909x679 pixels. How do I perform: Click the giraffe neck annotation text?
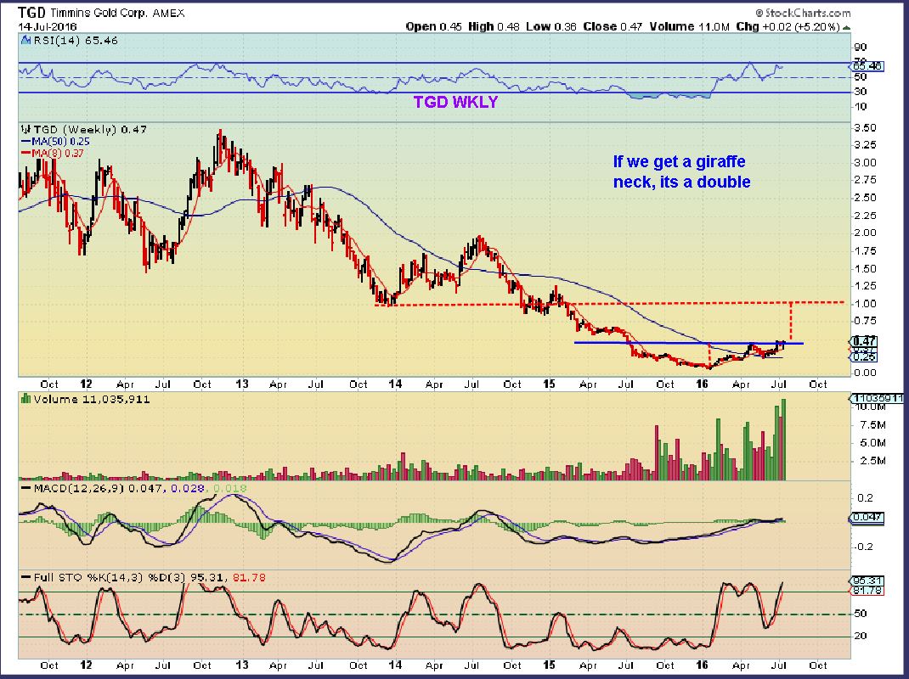coord(681,171)
